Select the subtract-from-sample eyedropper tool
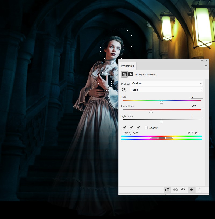 (x=138, y=128)
